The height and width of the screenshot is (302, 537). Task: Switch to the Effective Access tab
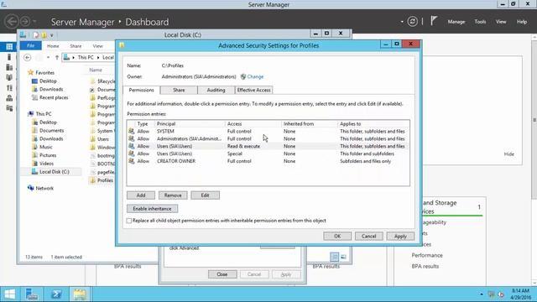coord(253,90)
